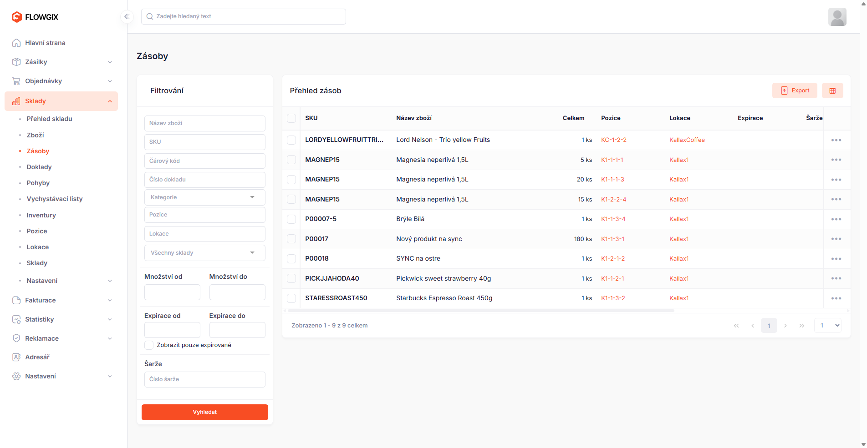Tick the checkbox for LORDYELLOWFRUITTRI row
This screenshot has height=448, width=867.
(291, 140)
